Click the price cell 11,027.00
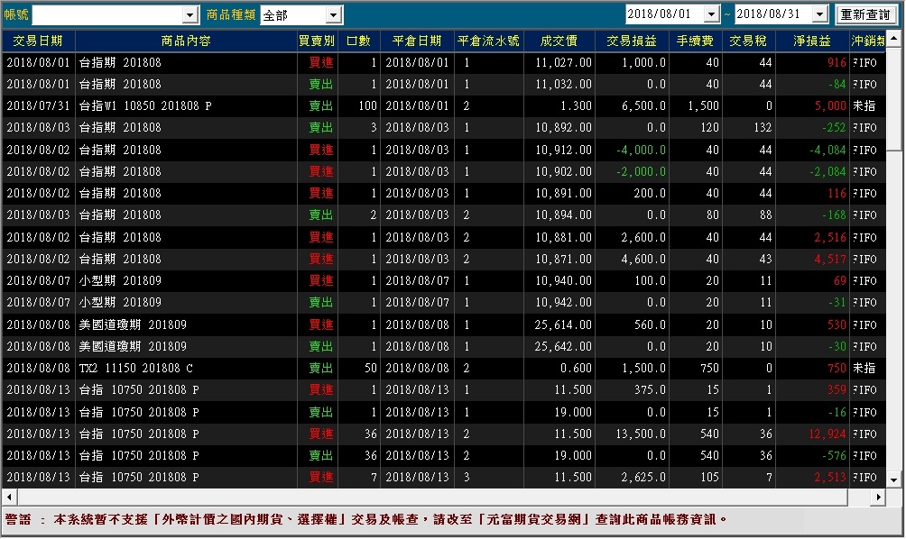The image size is (906, 539). (563, 62)
